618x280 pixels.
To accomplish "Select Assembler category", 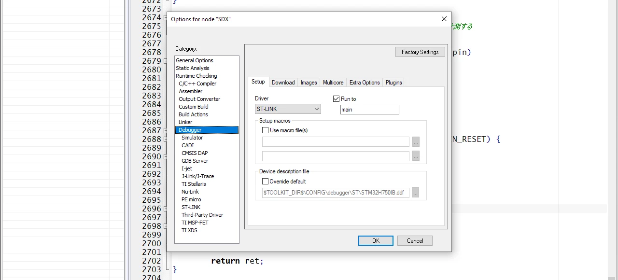I will 191,91.
